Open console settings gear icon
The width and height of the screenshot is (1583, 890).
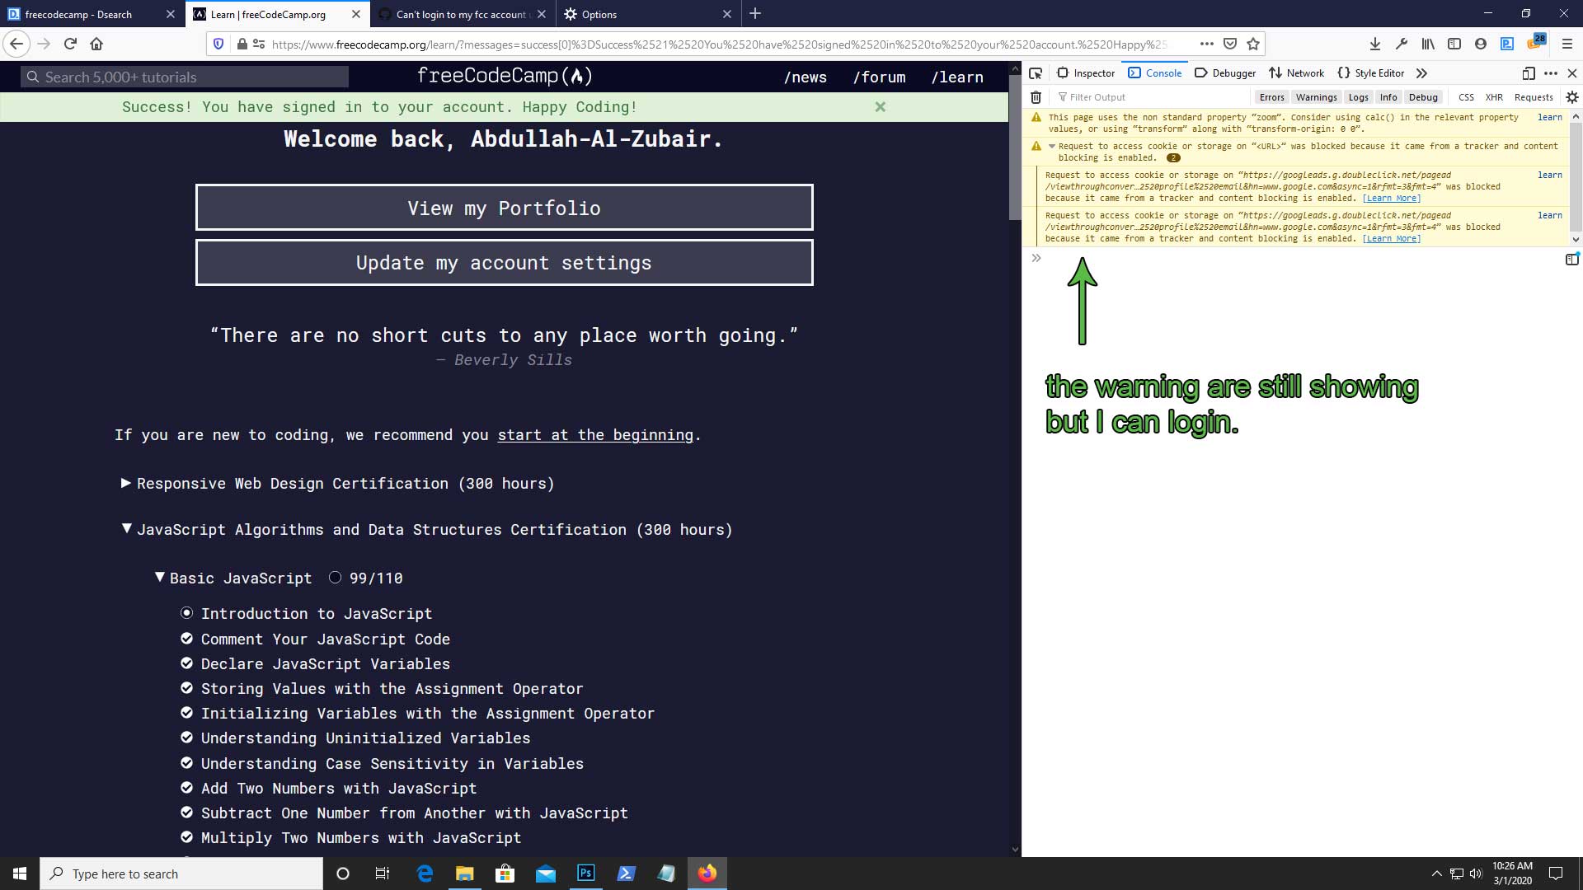click(1571, 97)
